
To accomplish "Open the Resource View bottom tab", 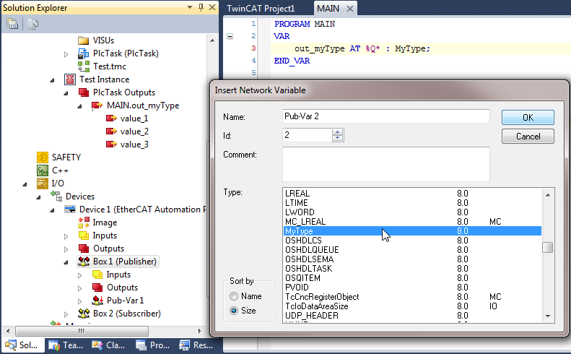I will pyautogui.click(x=196, y=345).
